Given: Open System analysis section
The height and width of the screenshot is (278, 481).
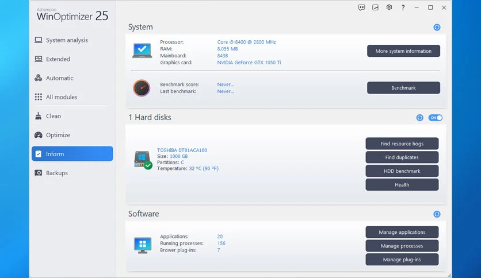Looking at the screenshot, I should click(72, 40).
